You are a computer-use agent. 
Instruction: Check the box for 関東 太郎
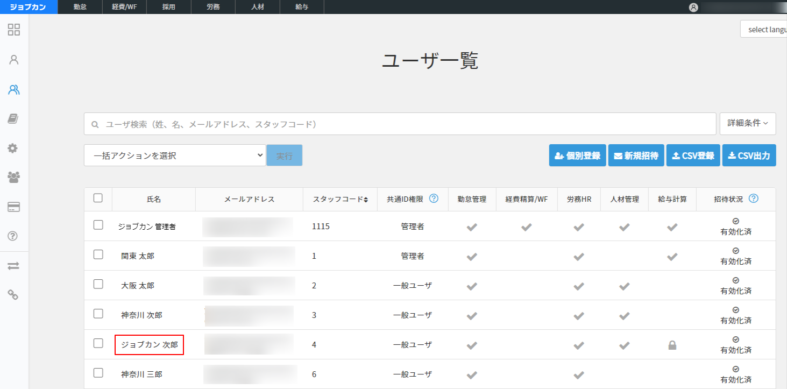point(98,255)
